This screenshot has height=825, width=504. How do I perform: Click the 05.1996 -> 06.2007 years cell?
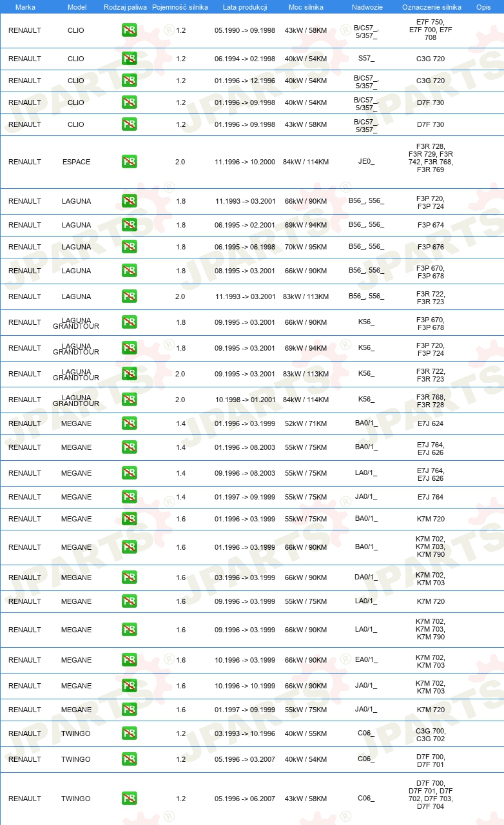[245, 799]
